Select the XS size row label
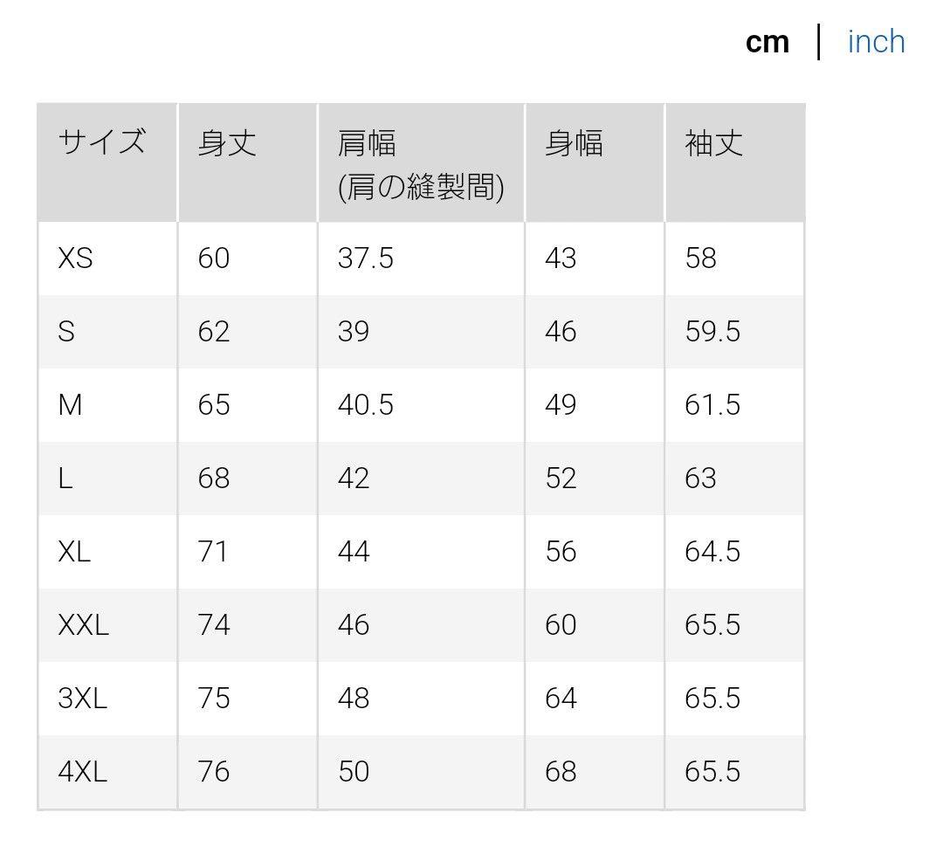943x854 pixels. click(x=75, y=258)
